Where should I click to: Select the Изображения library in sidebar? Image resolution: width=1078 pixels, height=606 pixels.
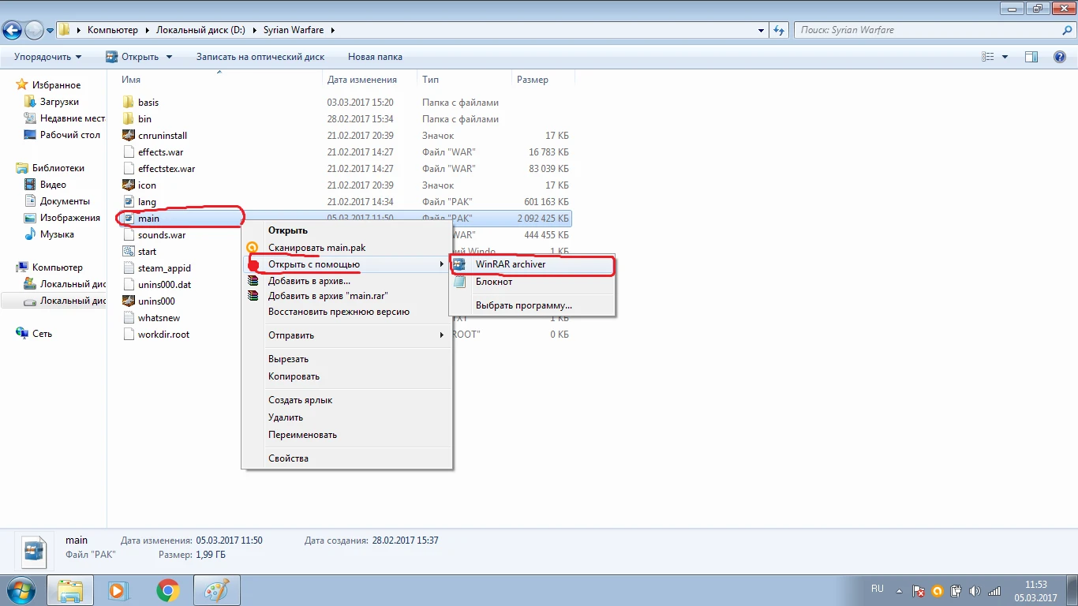pos(70,218)
